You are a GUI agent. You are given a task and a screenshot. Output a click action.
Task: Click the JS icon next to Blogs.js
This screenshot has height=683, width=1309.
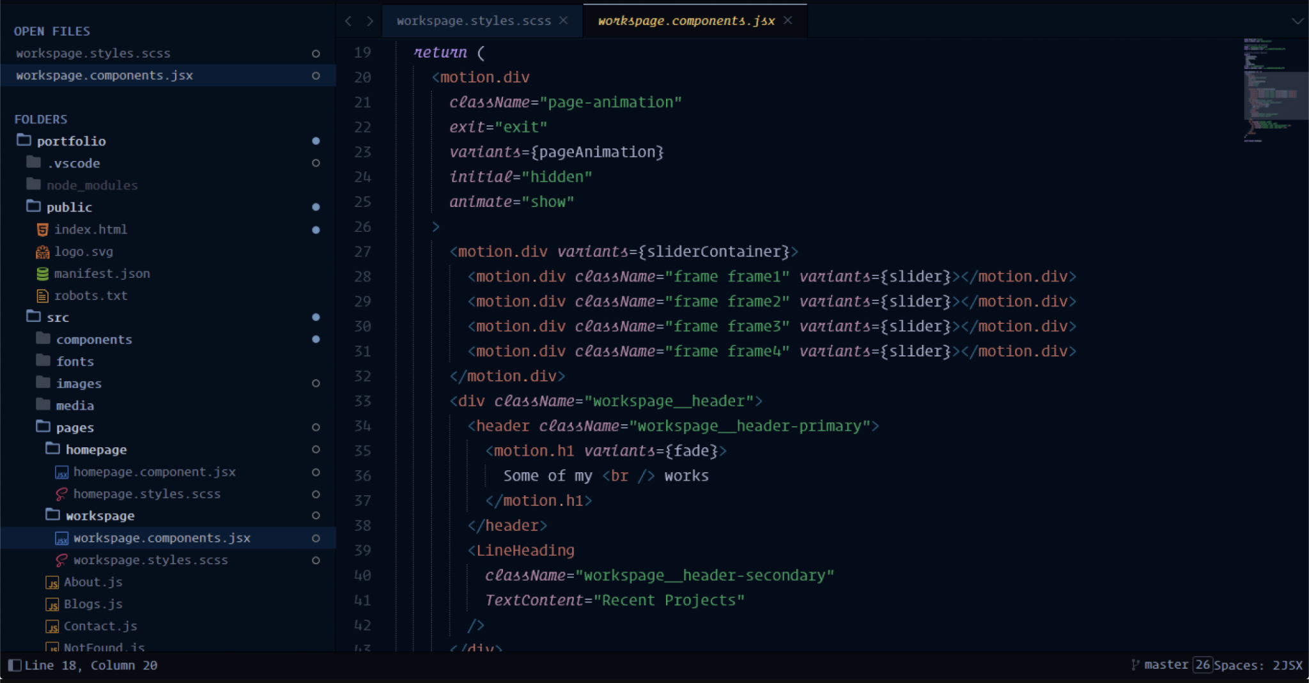coord(52,604)
